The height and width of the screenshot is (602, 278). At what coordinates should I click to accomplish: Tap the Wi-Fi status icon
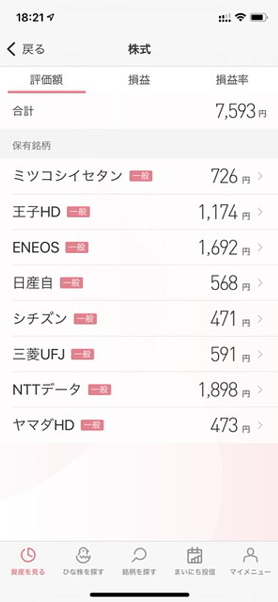pyautogui.click(x=241, y=18)
